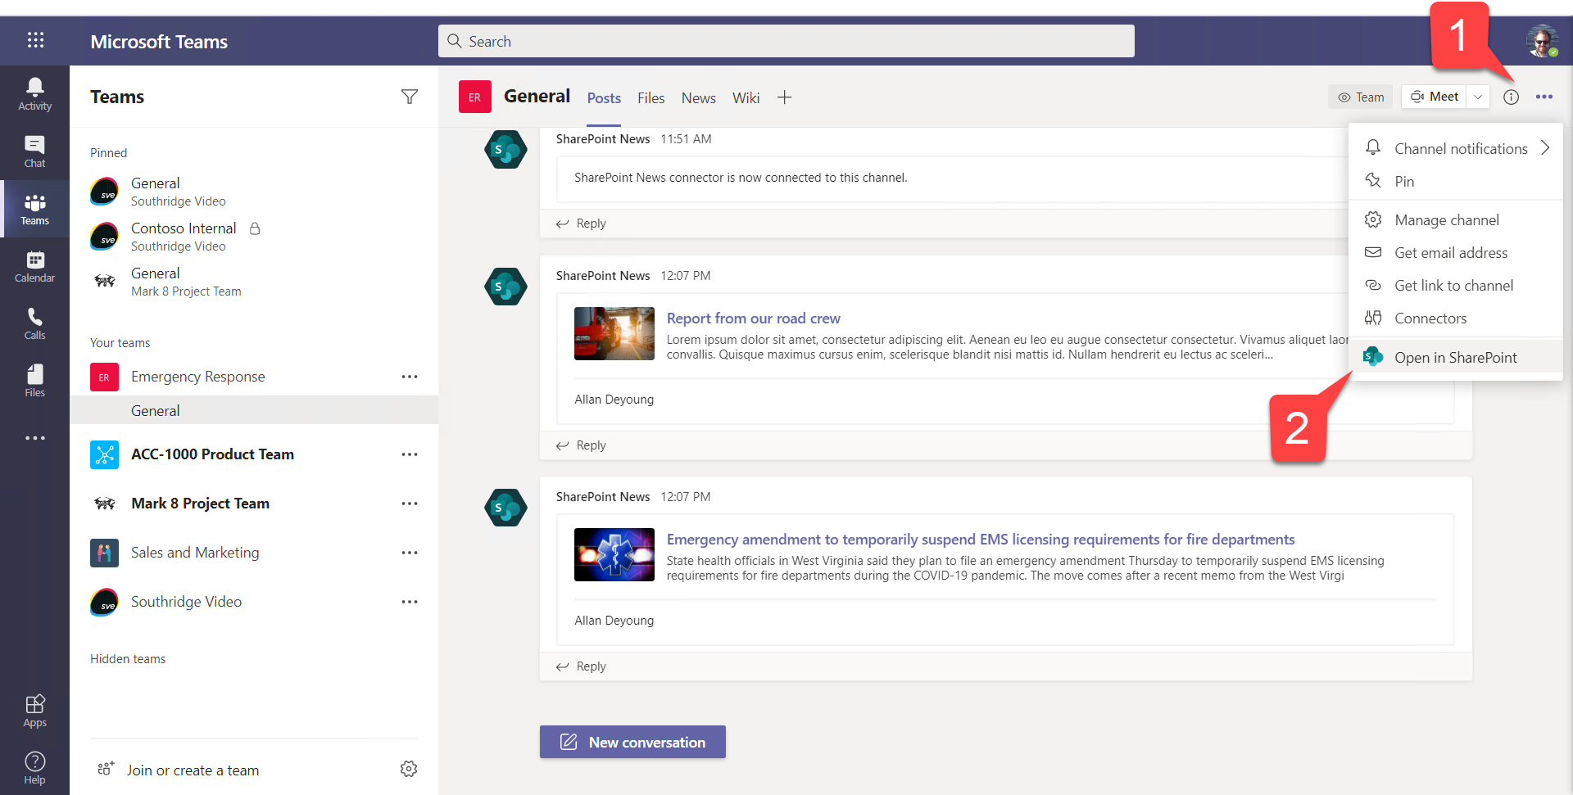The image size is (1573, 795).
Task: Reply to Report from our road crew post
Action: (x=581, y=445)
